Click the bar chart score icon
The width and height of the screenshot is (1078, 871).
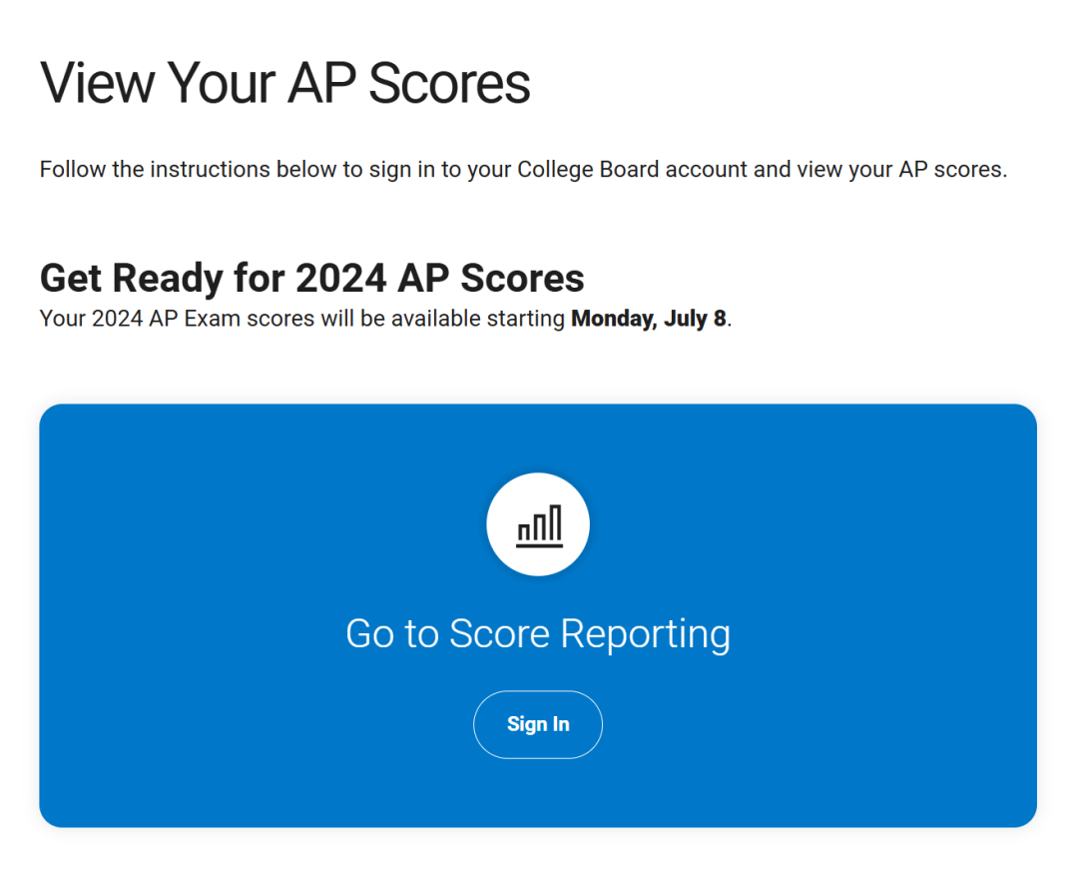coord(539,525)
